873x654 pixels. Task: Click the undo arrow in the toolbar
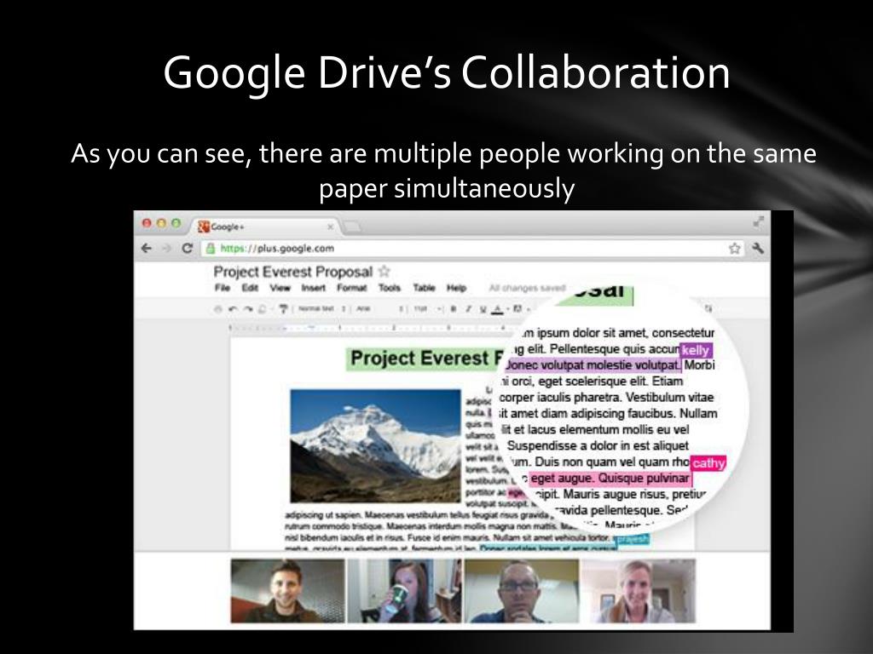click(x=233, y=308)
